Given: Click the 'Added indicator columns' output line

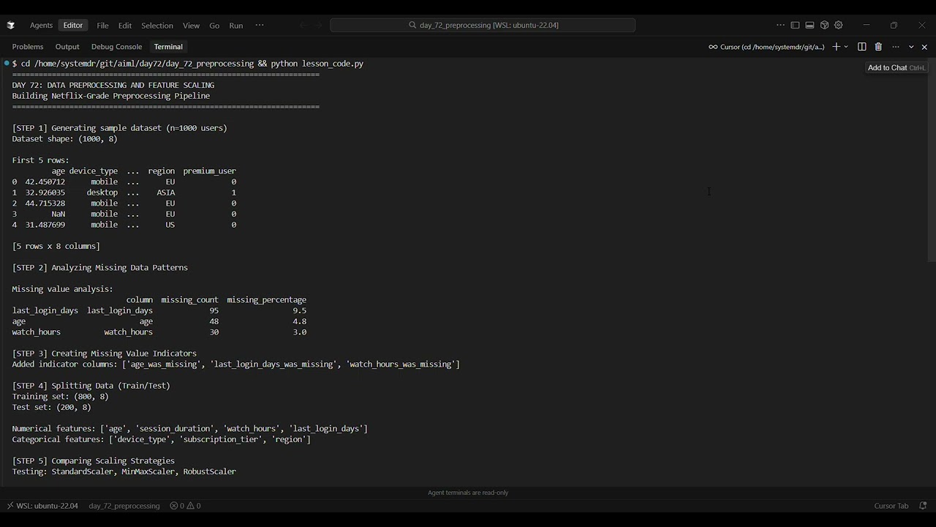Looking at the screenshot, I should [235, 365].
